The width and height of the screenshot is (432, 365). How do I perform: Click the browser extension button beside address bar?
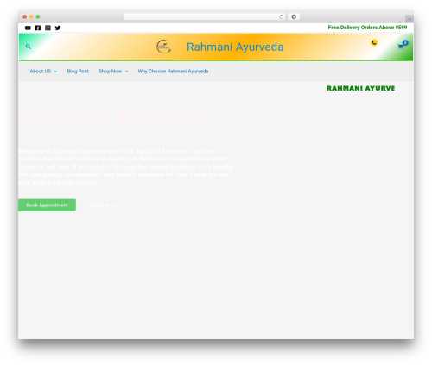(x=294, y=17)
